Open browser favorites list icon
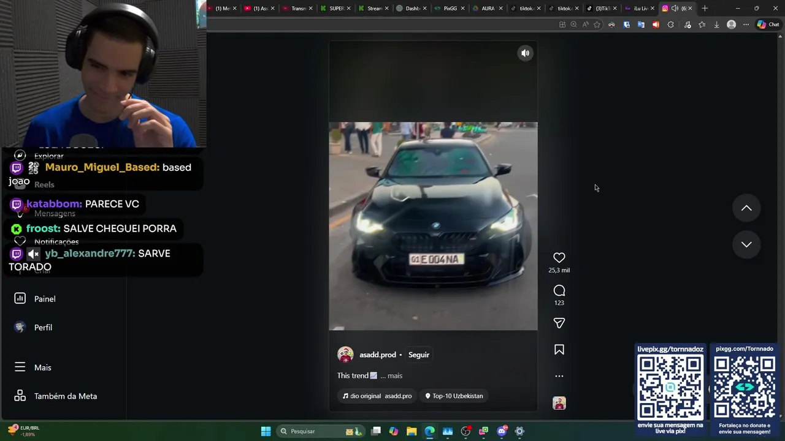 pyautogui.click(x=702, y=24)
